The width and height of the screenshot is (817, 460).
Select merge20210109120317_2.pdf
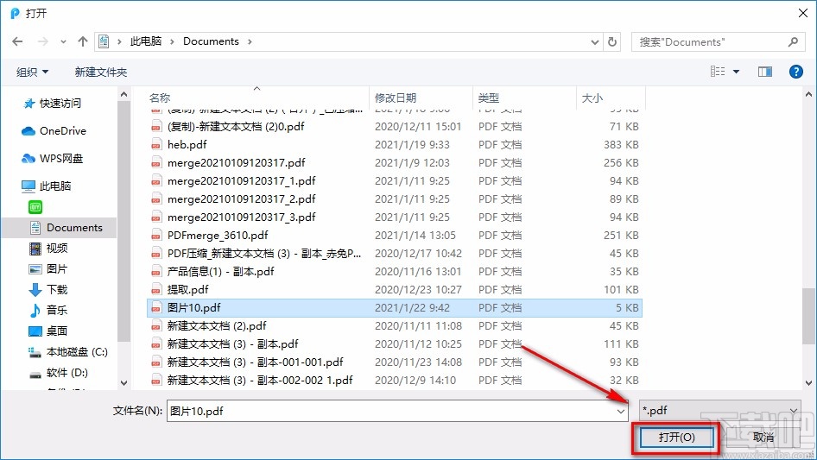click(395, 199)
